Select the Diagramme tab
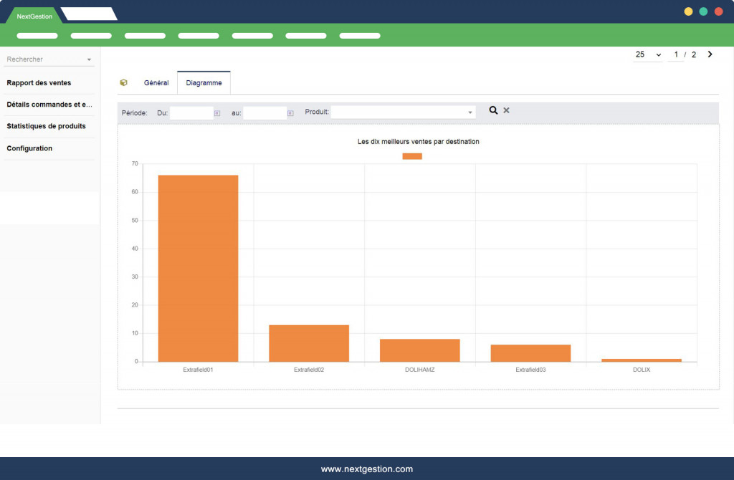This screenshot has height=480, width=734. 204,83
